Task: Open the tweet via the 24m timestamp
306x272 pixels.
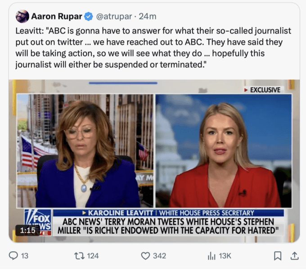Action: pos(148,17)
